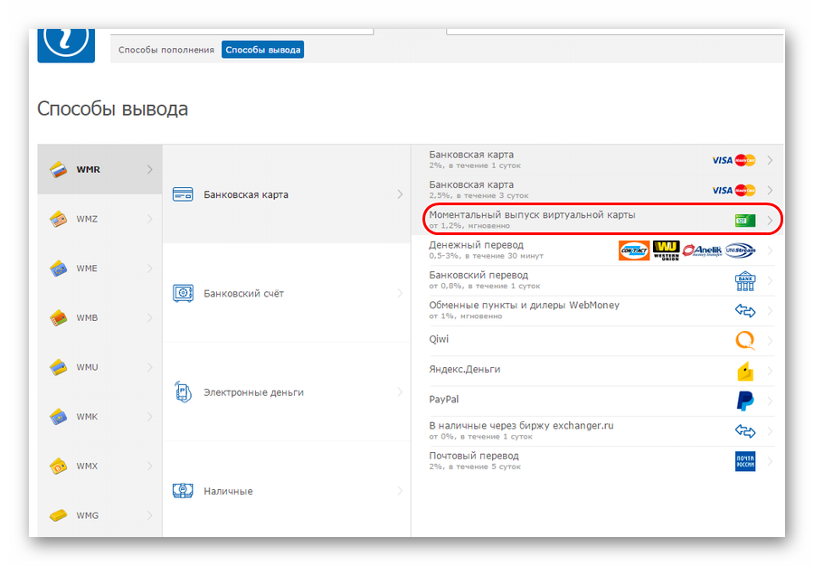Click the Способы вывода page heading
The height and width of the screenshot is (566, 814).
click(x=113, y=108)
